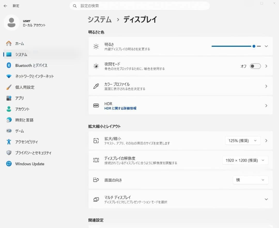The width and height of the screenshot is (279, 228).
Task: Click the ディスプレイの解像度 resolution icon
Action: (96, 160)
